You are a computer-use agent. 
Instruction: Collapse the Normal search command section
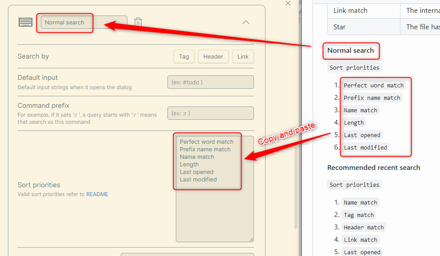(246, 22)
